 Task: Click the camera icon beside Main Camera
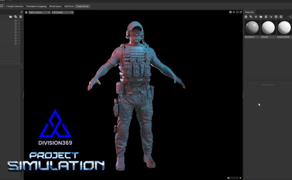coord(26,12)
